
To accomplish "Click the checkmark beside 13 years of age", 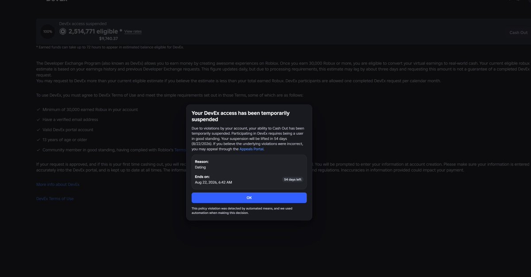I will tap(38, 140).
